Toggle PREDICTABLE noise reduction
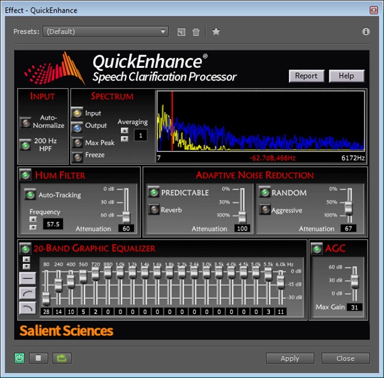The image size is (384, 378). coord(154,192)
